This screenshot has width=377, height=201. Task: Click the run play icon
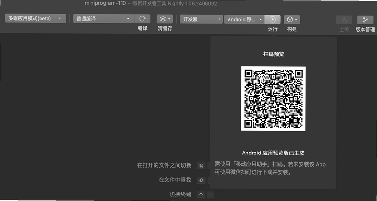(x=272, y=19)
